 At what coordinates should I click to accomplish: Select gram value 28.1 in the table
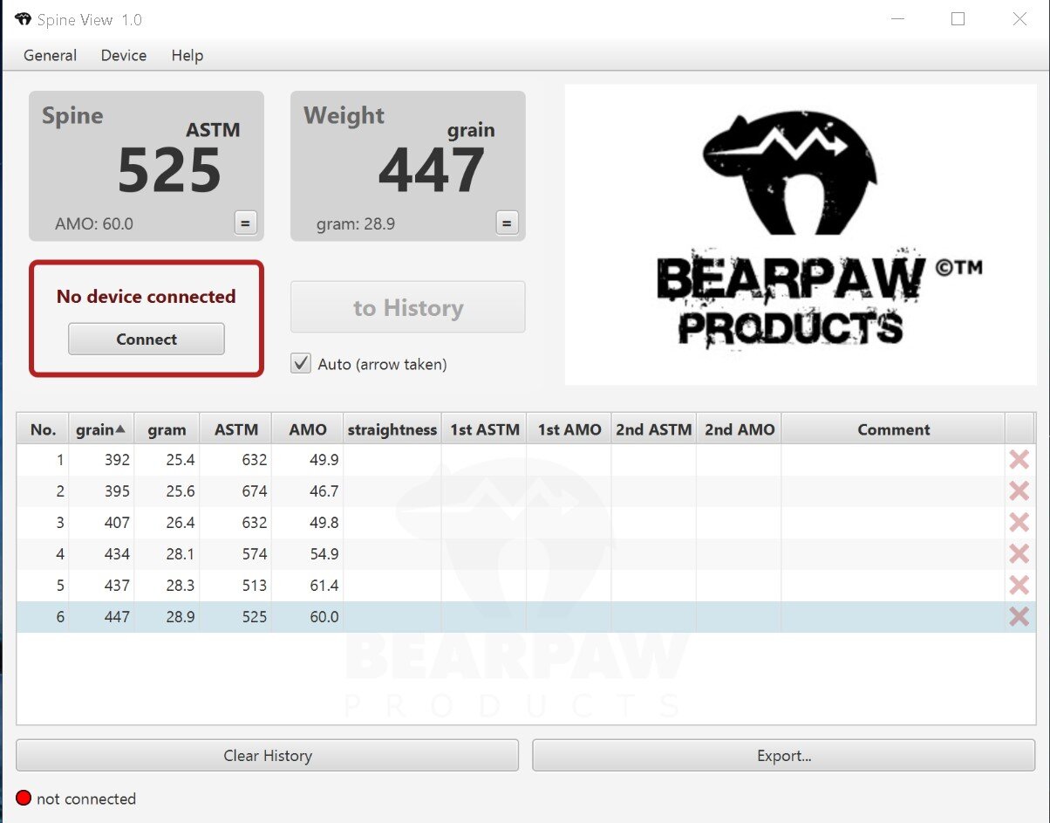(x=180, y=554)
